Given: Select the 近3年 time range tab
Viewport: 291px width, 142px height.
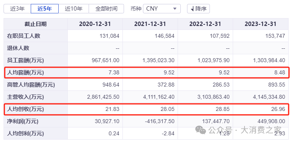Looking at the screenshot, I should (x=17, y=9).
